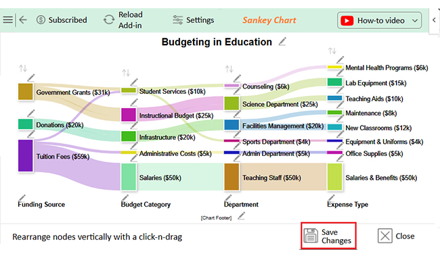Image resolution: width=440 pixels, height=258 pixels.
Task: Edit the chart title with pencil icon
Action: coord(282,41)
